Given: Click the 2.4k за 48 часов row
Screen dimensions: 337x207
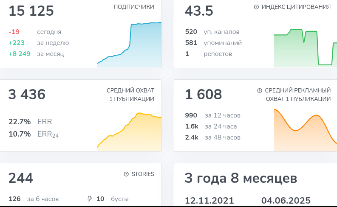Looking at the screenshot, I should click(x=213, y=137).
